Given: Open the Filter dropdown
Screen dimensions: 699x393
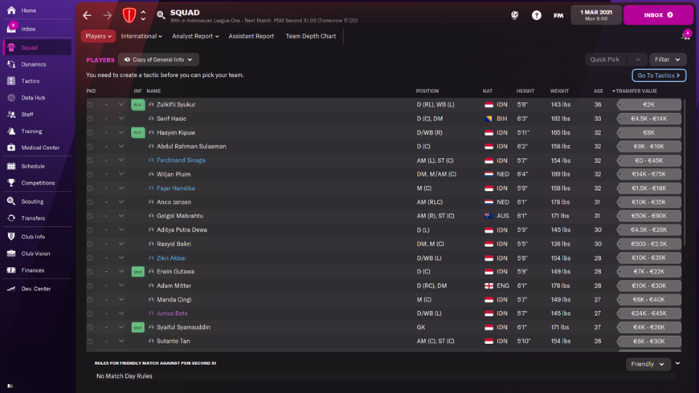Looking at the screenshot, I should coord(668,59).
